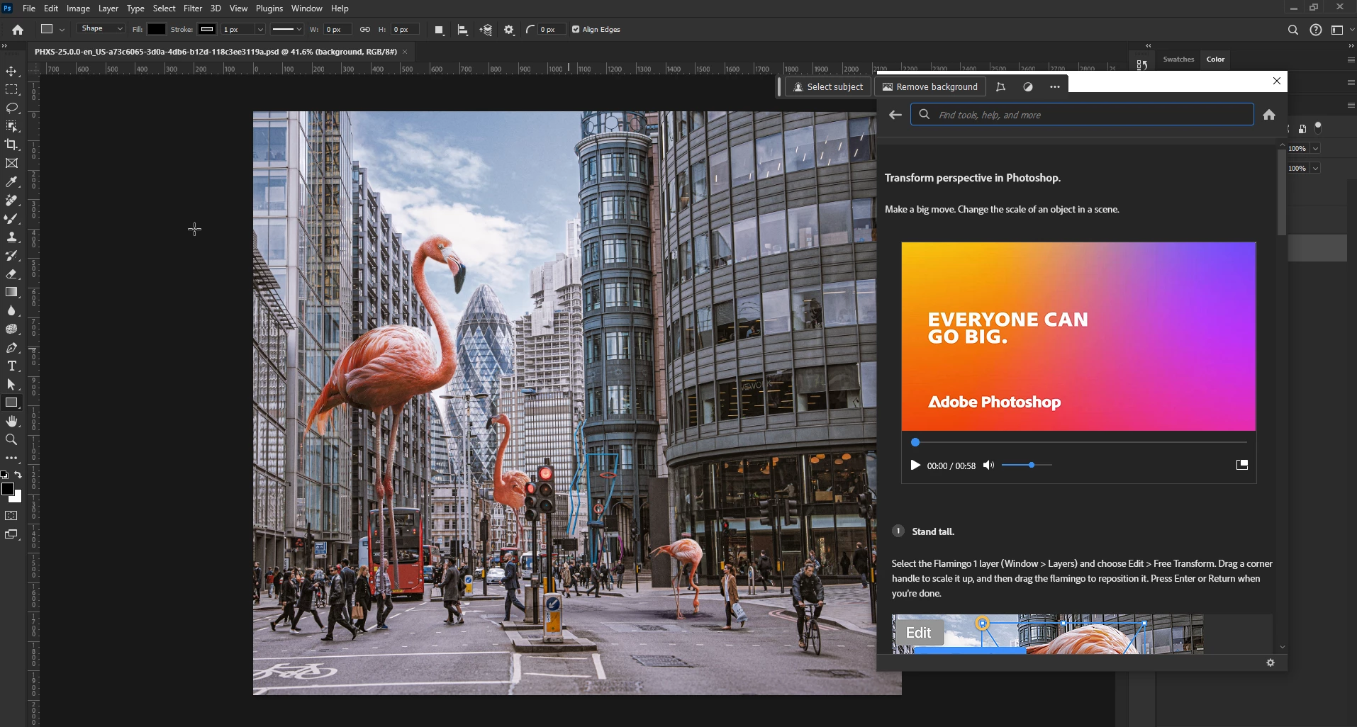
Task: Reset default foreground and background colors
Action: [x=4, y=475]
